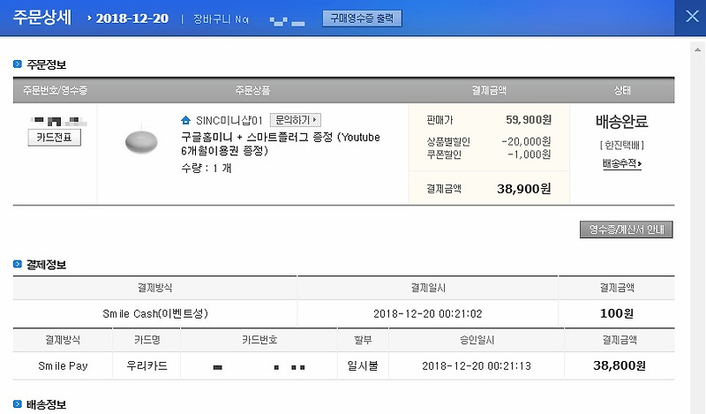Select the 2018-12-20 00:21:02 payment time
Screen dimensions: 706x414
pyautogui.click(x=428, y=314)
